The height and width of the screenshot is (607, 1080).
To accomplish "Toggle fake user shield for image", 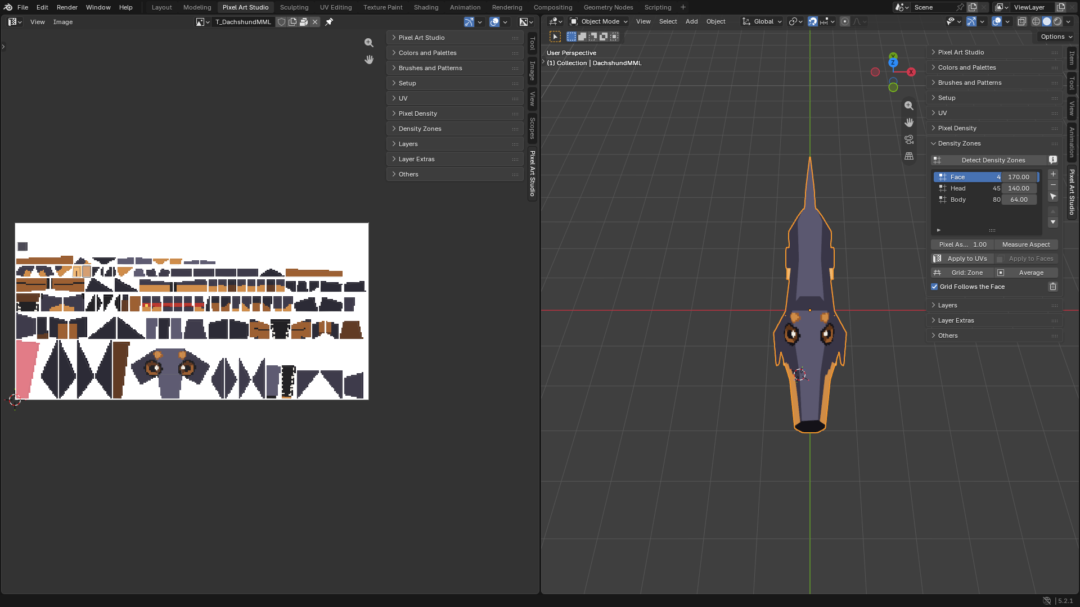I will coord(282,22).
